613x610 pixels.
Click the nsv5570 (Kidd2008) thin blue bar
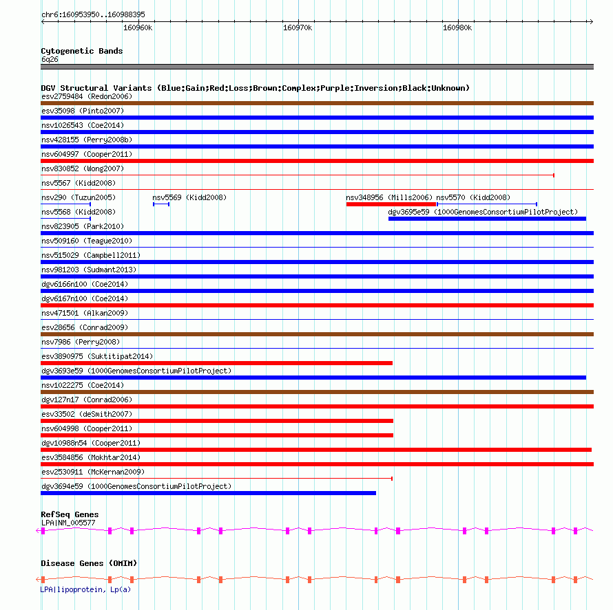[x=487, y=204]
